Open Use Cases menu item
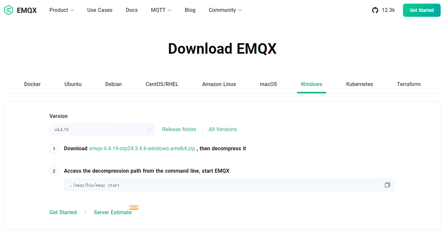Image resolution: width=444 pixels, height=232 pixels. [x=100, y=10]
